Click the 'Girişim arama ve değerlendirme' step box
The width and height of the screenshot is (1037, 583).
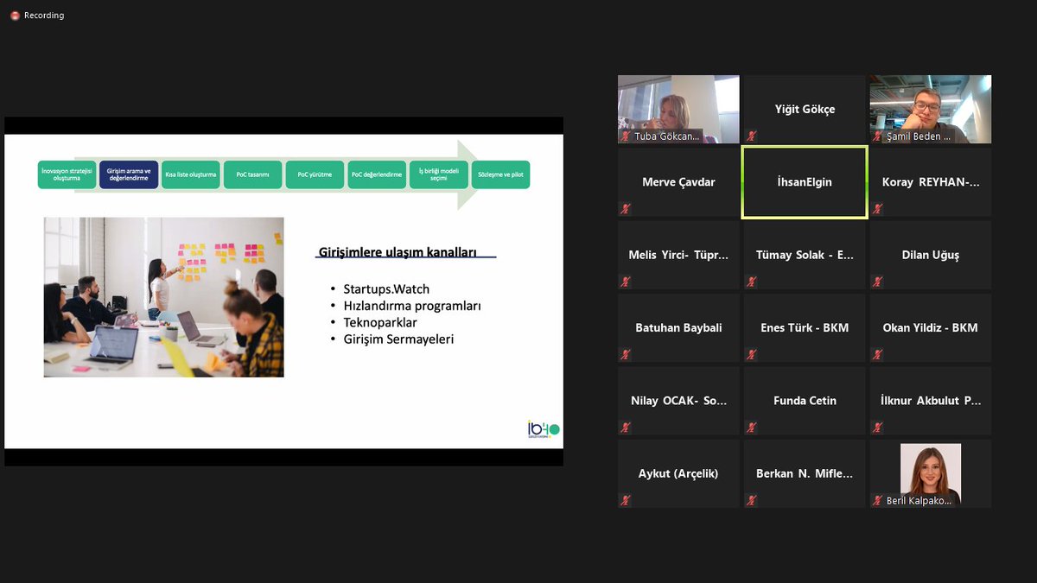129,174
